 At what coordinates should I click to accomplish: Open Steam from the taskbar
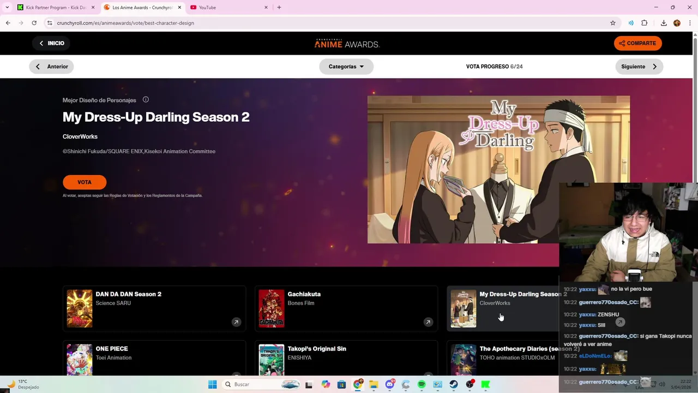[454, 384]
